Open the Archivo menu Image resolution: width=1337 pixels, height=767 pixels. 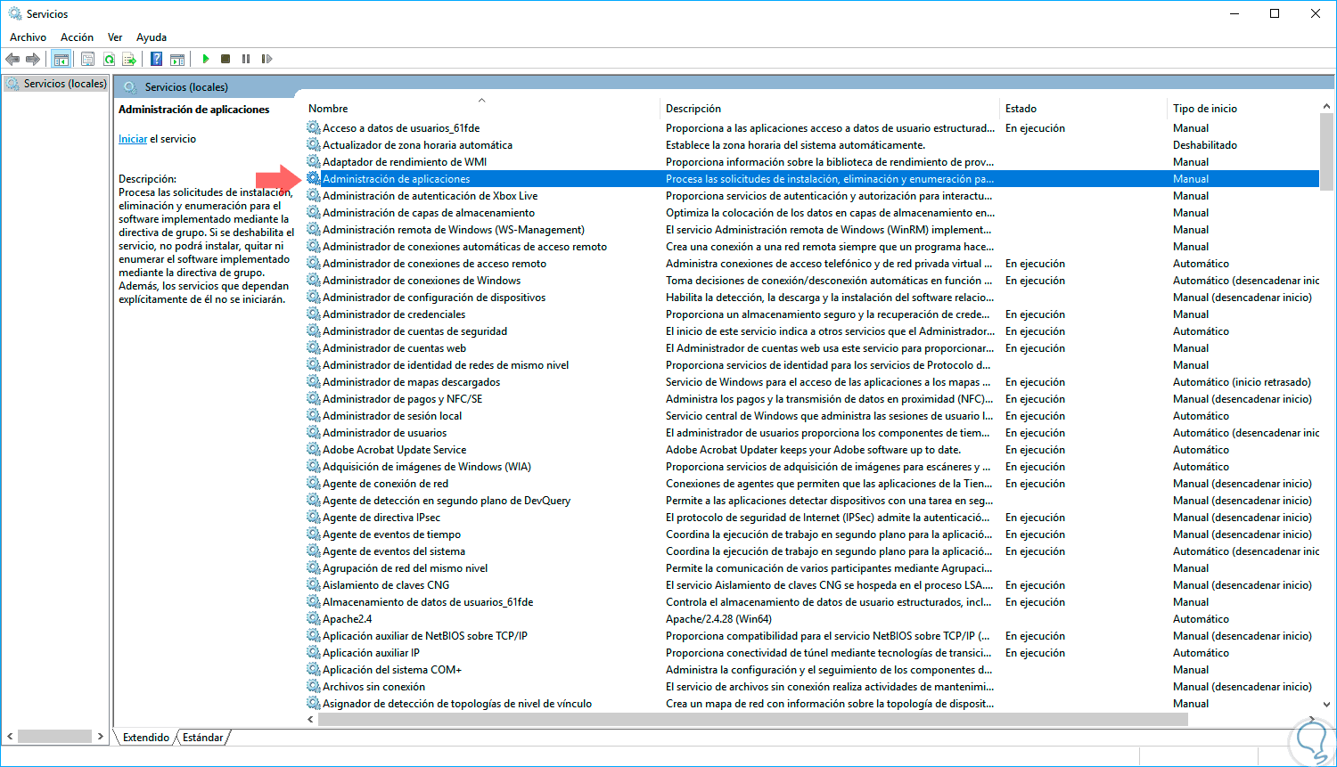coord(28,37)
